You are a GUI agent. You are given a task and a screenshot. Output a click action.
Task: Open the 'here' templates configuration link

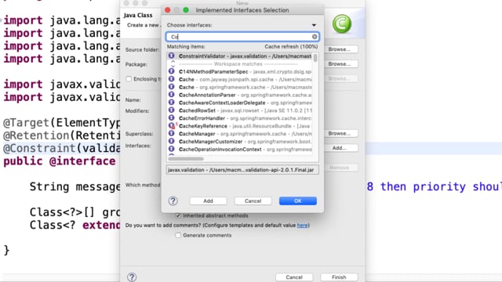[303, 225]
